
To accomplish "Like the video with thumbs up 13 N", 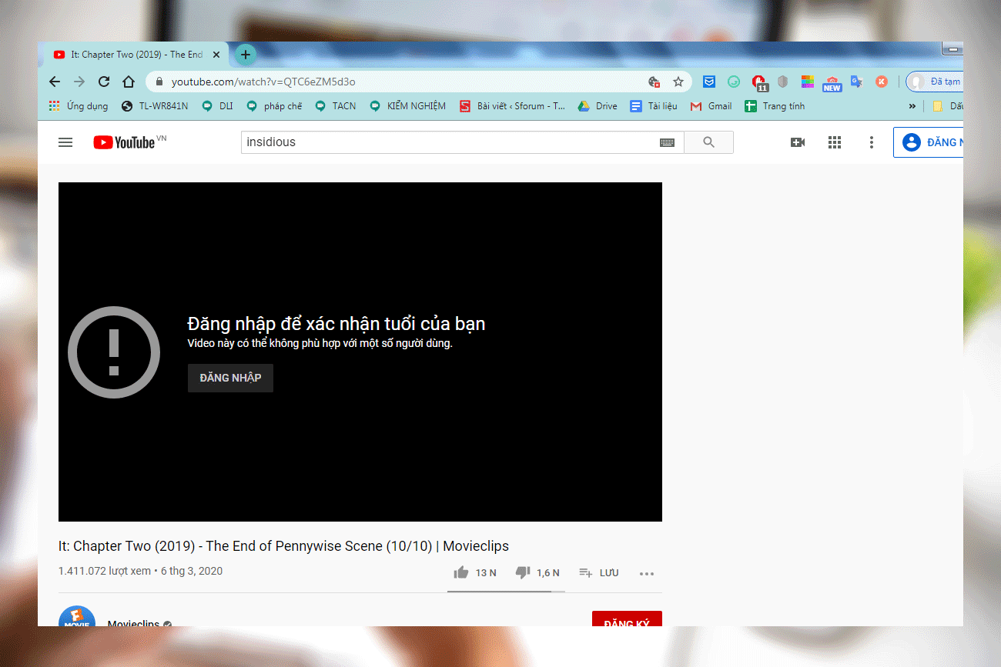I will click(475, 572).
